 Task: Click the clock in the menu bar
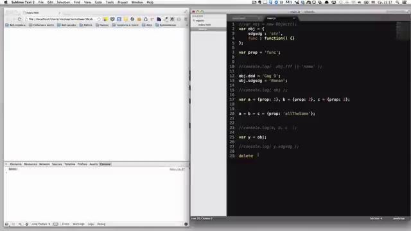coord(385,3)
